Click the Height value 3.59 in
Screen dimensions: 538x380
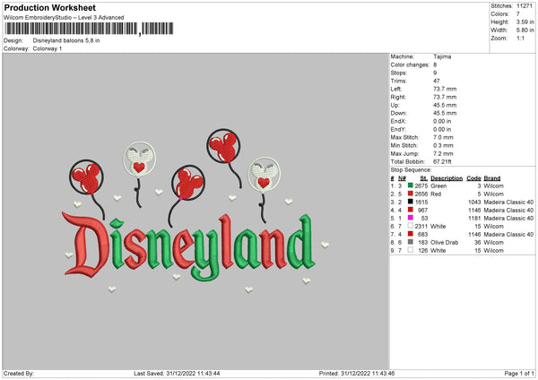click(x=525, y=22)
